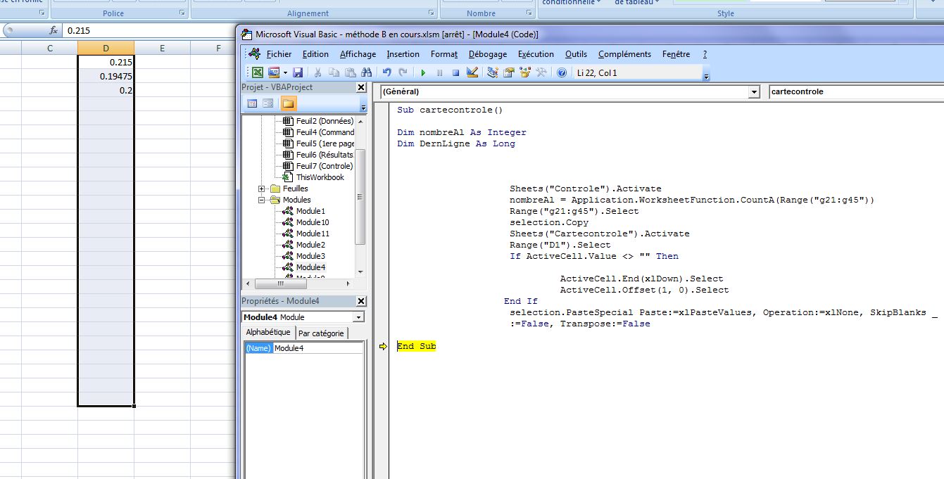Expand the Feuilles folder tree node

pos(262,189)
